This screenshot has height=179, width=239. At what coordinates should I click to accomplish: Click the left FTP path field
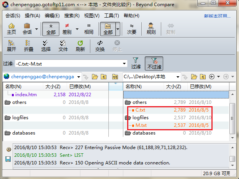coord(43,77)
